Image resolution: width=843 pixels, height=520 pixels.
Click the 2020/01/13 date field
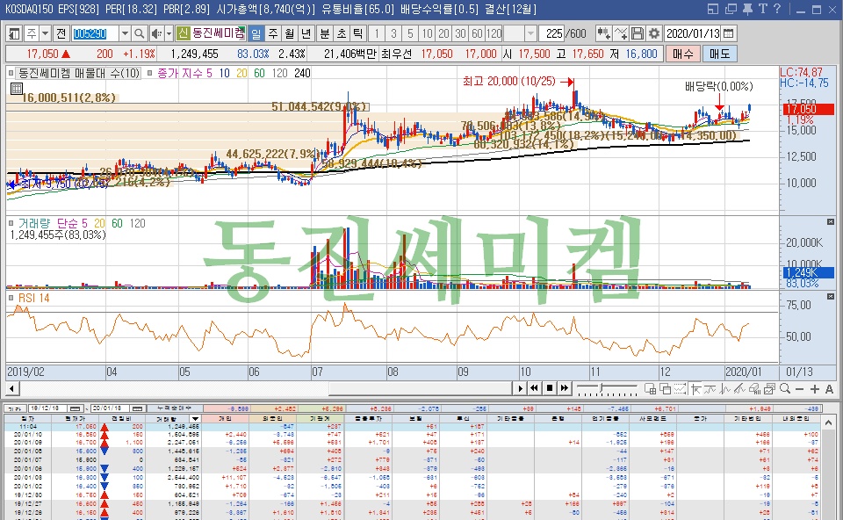(693, 34)
